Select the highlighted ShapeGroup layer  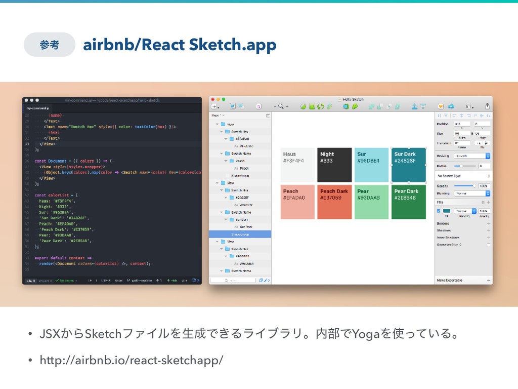coord(240,234)
